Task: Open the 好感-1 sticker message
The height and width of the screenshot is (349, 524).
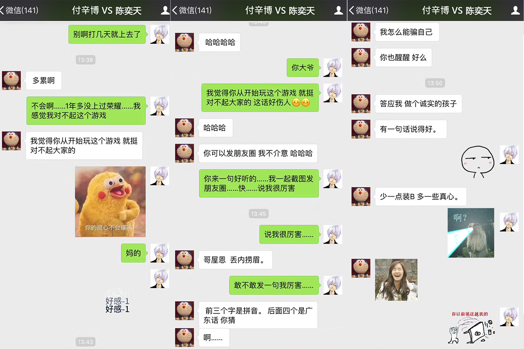Action: tap(117, 301)
